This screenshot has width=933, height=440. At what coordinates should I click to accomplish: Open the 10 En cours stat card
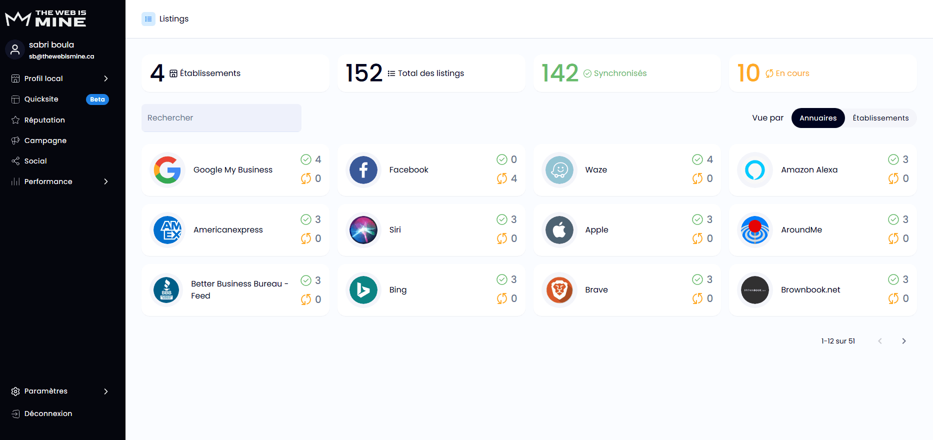pyautogui.click(x=823, y=73)
